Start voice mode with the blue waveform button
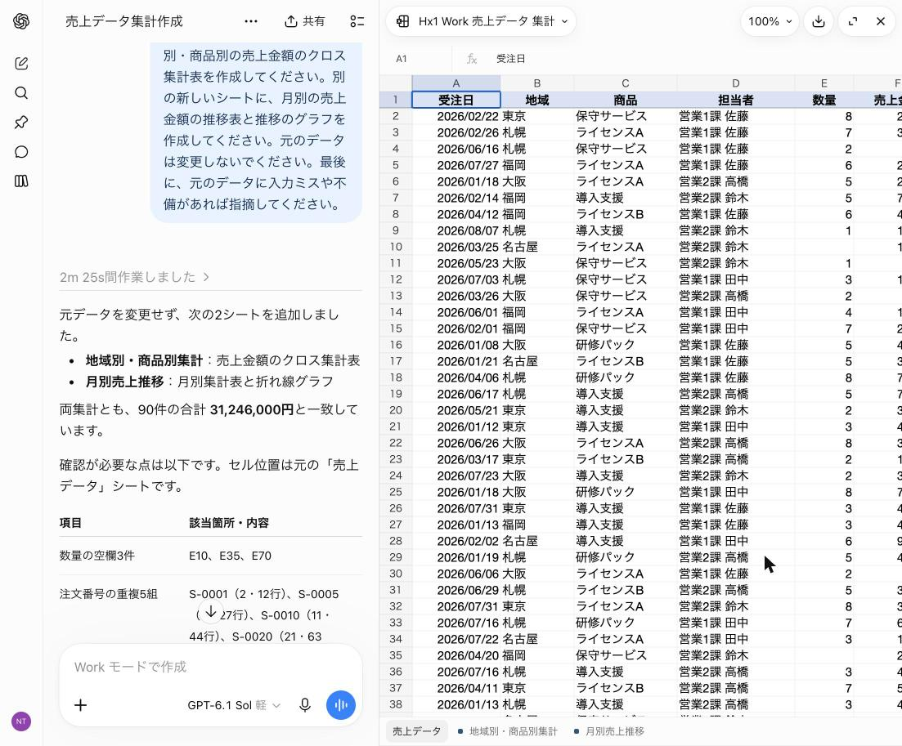Image resolution: width=902 pixels, height=746 pixels. tap(340, 705)
